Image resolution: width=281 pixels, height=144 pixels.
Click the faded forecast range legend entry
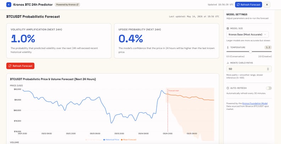coord(94,139)
